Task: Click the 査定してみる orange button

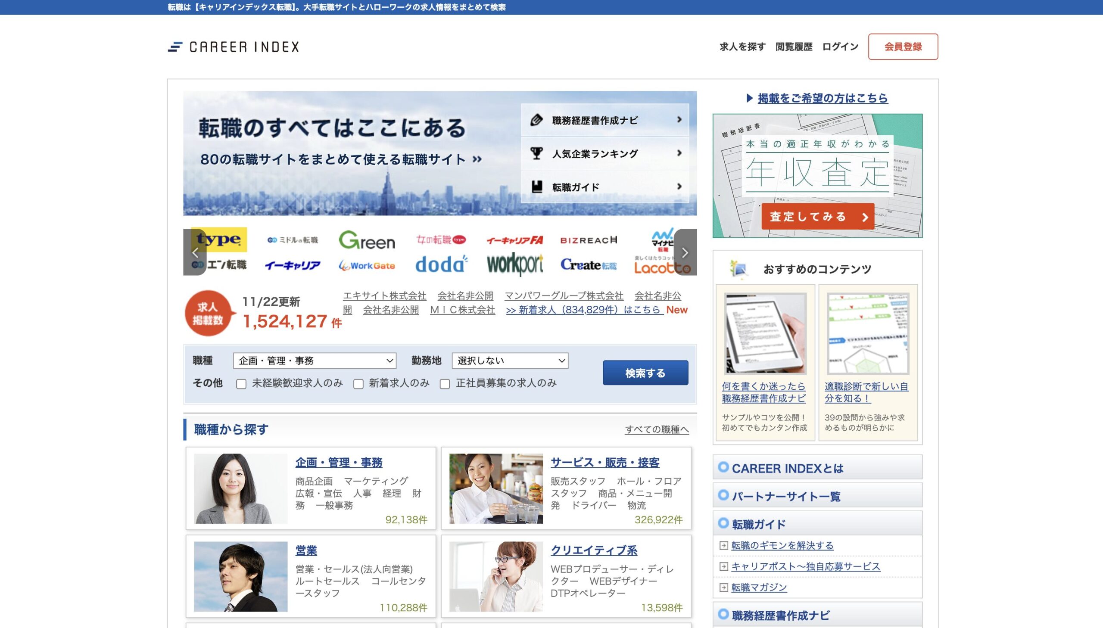Action: point(817,217)
